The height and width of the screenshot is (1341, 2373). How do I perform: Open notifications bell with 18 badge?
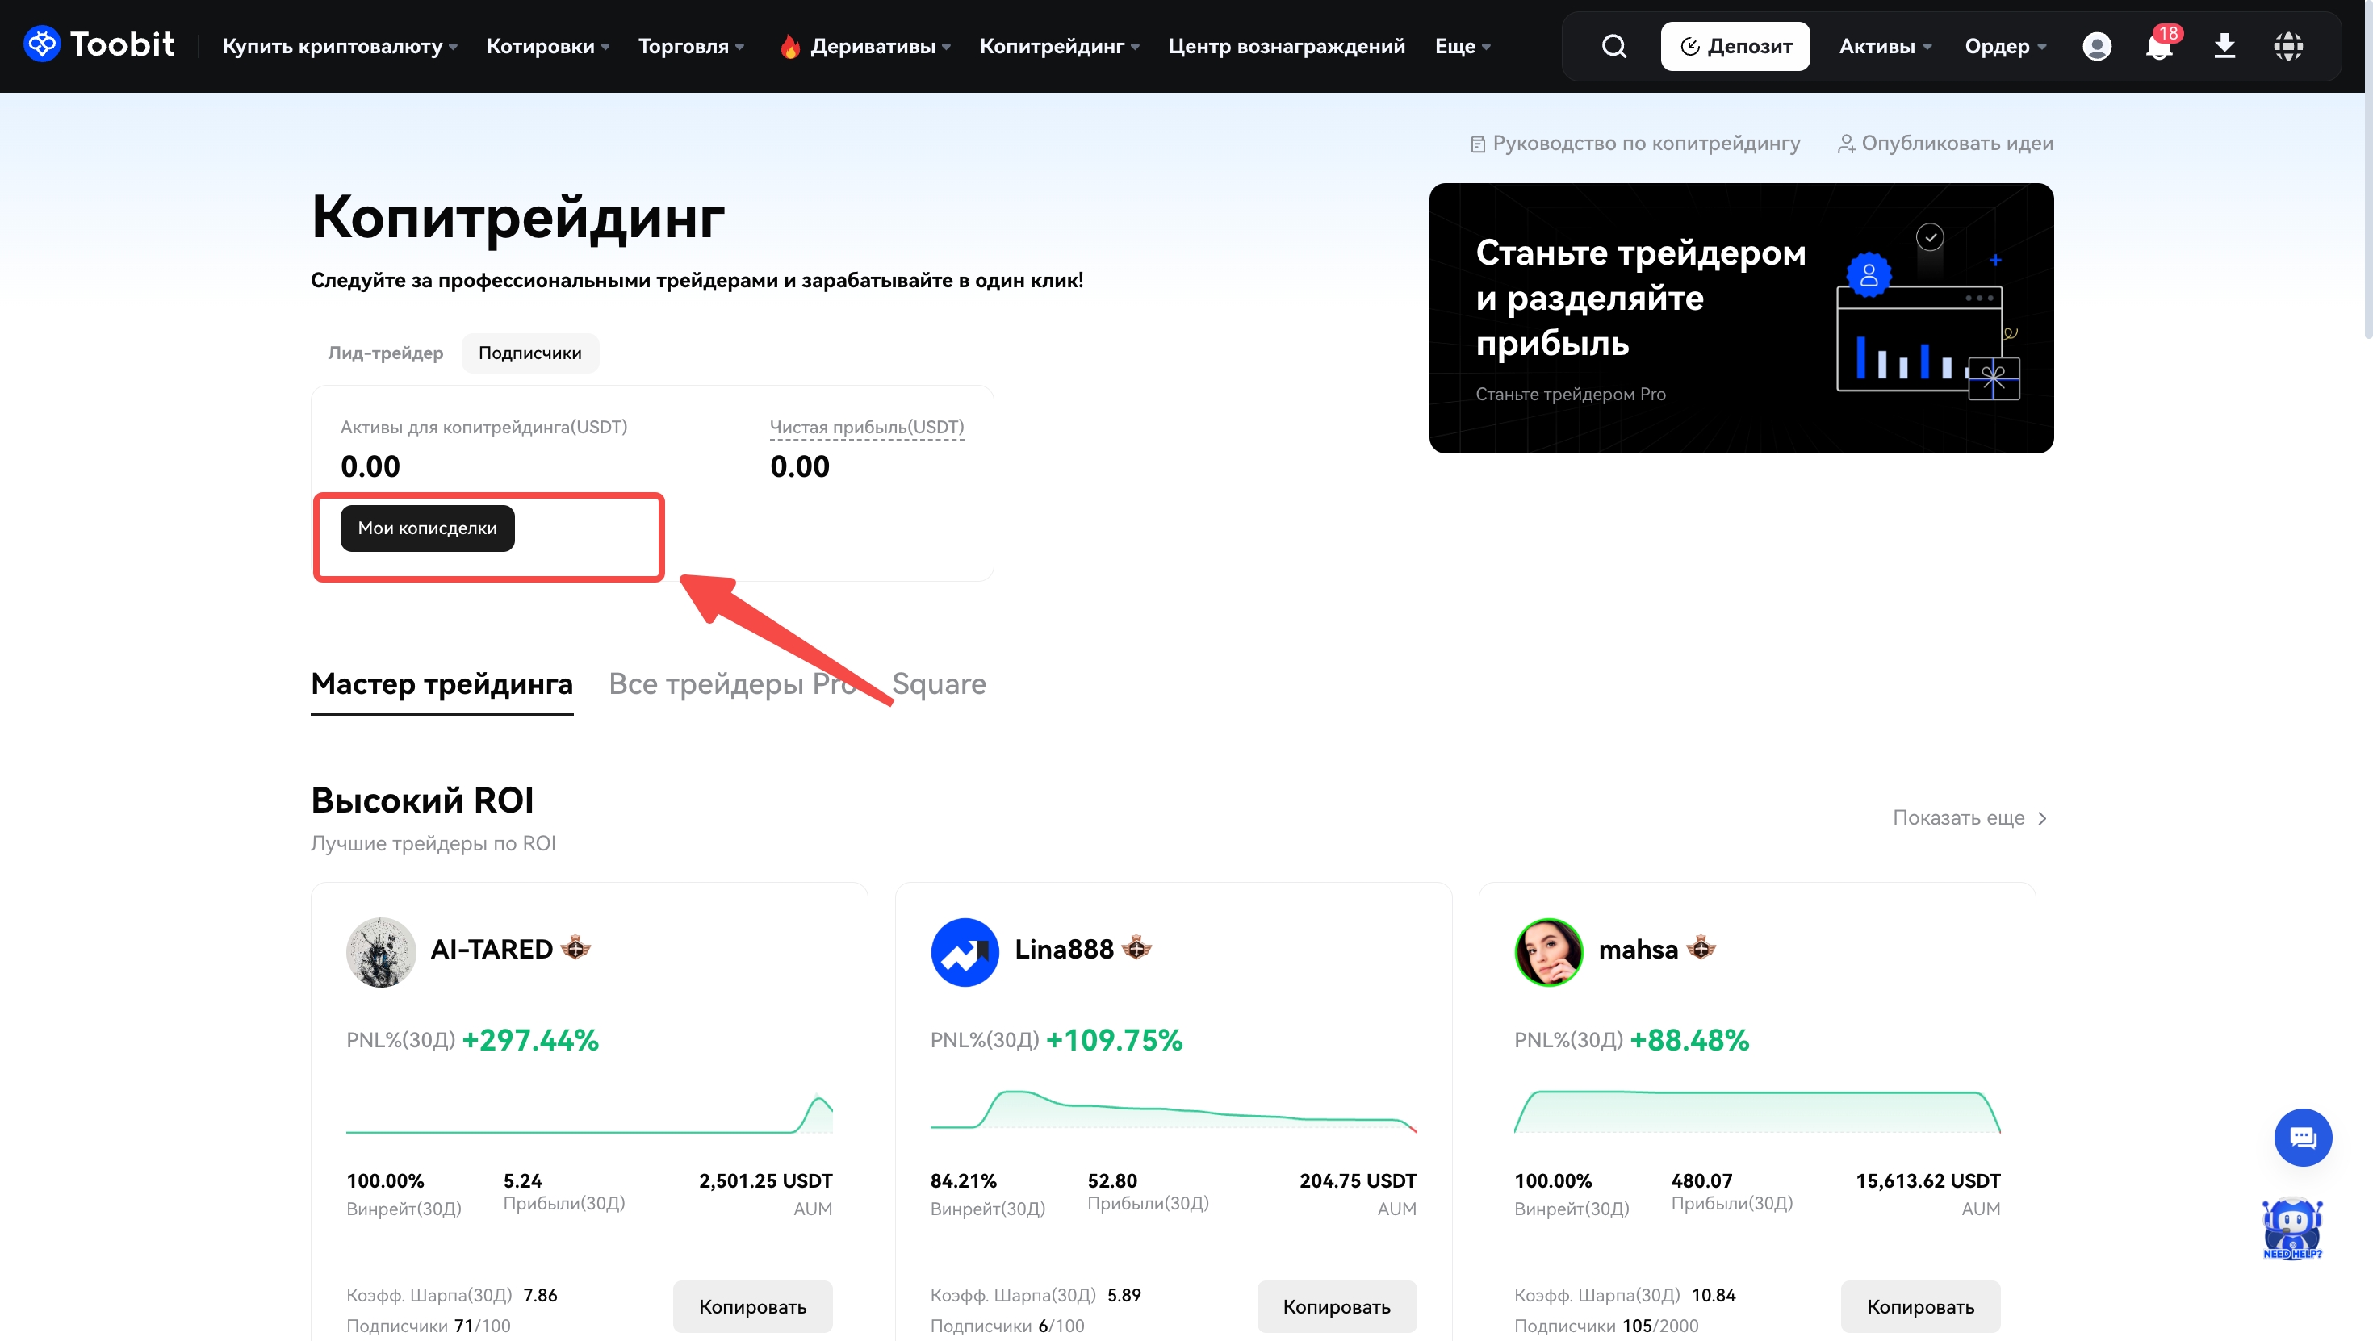(2158, 46)
